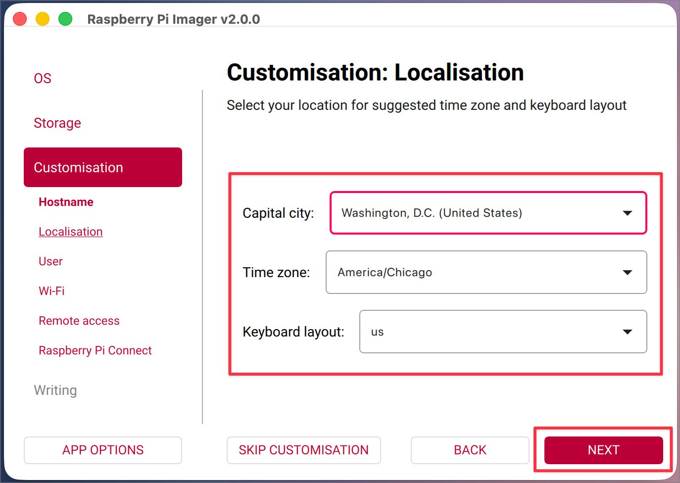The image size is (680, 483).
Task: Minimize the window with yellow button
Action: pos(43,19)
